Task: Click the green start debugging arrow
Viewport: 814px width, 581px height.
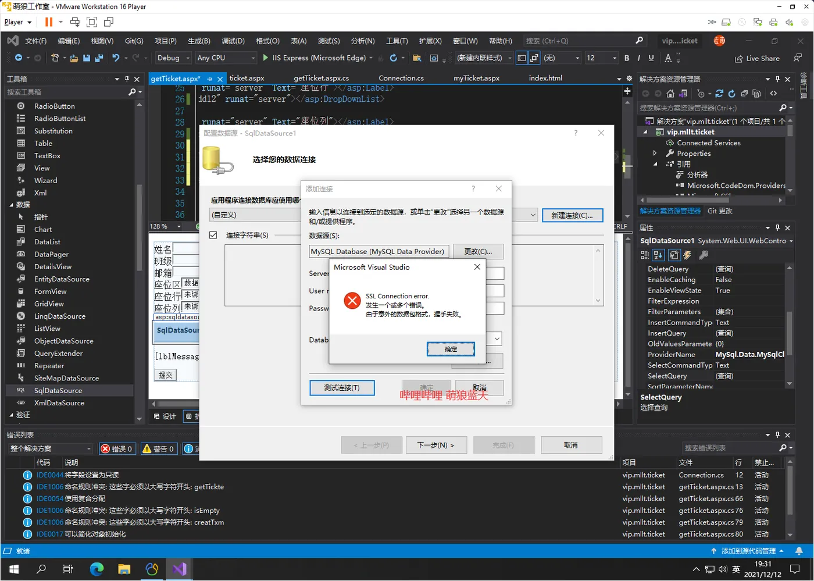Action: click(x=266, y=58)
